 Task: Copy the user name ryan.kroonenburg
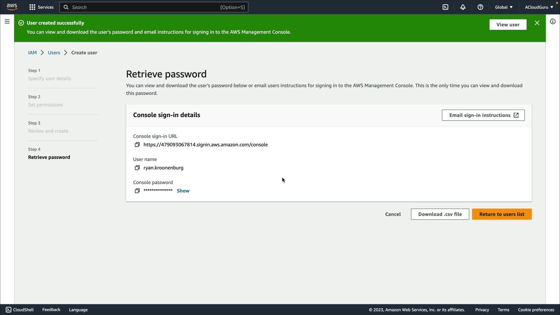click(137, 168)
